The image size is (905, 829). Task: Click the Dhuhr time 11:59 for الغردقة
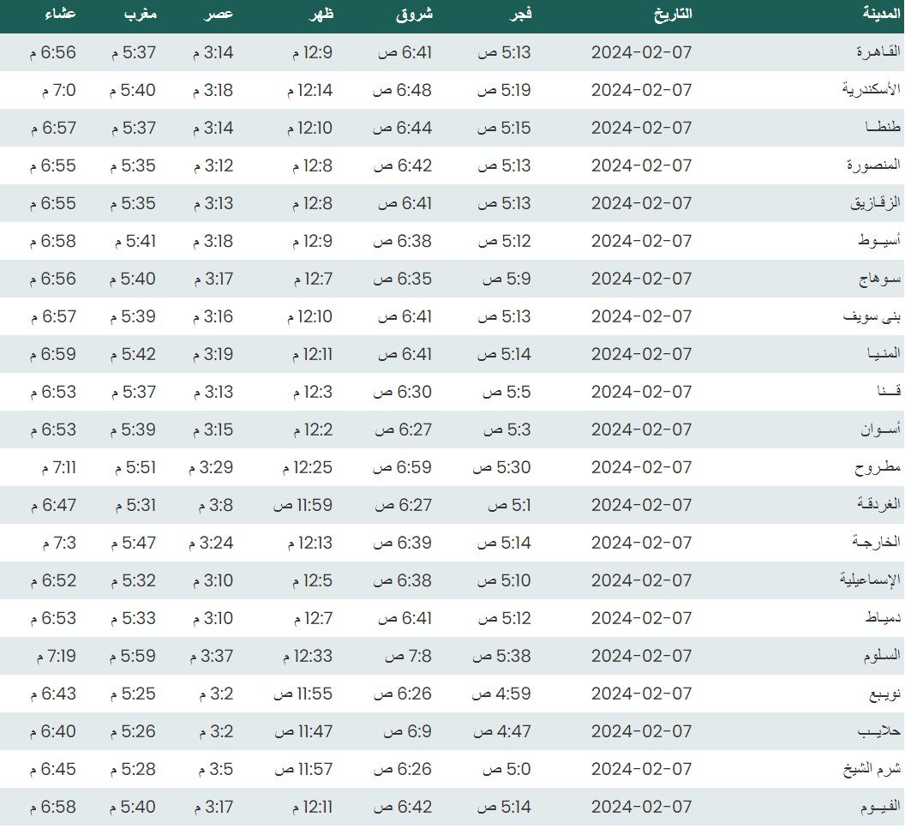303,505
